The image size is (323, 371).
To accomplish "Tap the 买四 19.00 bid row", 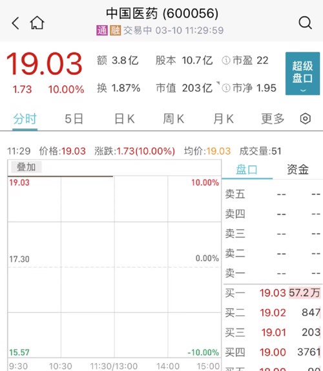I will tap(273, 352).
